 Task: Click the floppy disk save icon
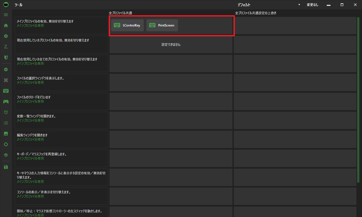point(6,167)
